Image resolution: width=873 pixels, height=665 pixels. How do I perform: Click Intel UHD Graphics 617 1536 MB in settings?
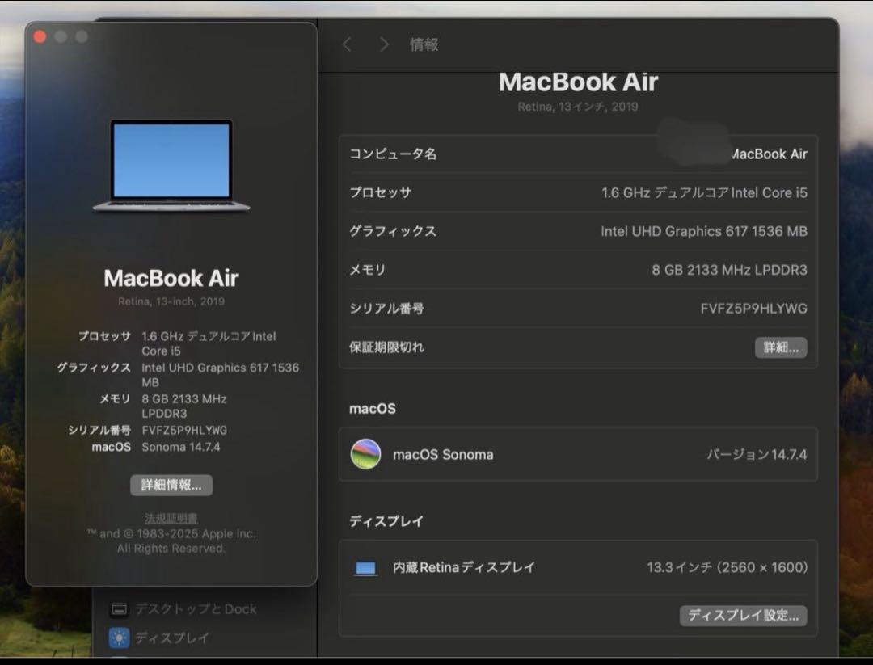click(704, 231)
